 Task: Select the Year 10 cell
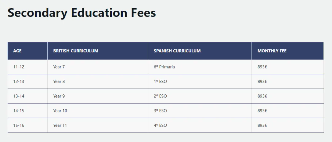[x=98, y=111]
